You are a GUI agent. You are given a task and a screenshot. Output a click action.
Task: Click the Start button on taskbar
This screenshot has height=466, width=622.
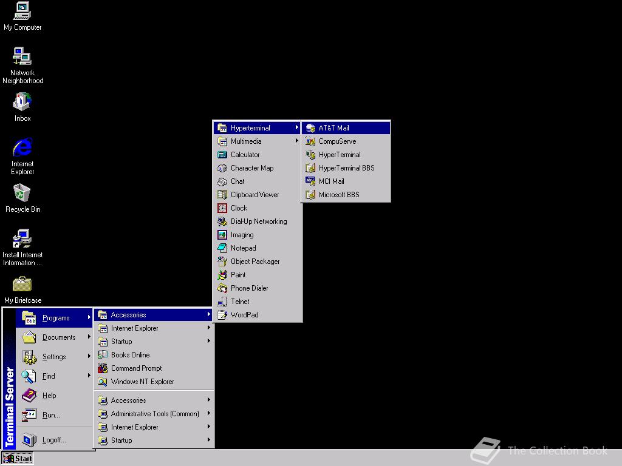pos(18,459)
